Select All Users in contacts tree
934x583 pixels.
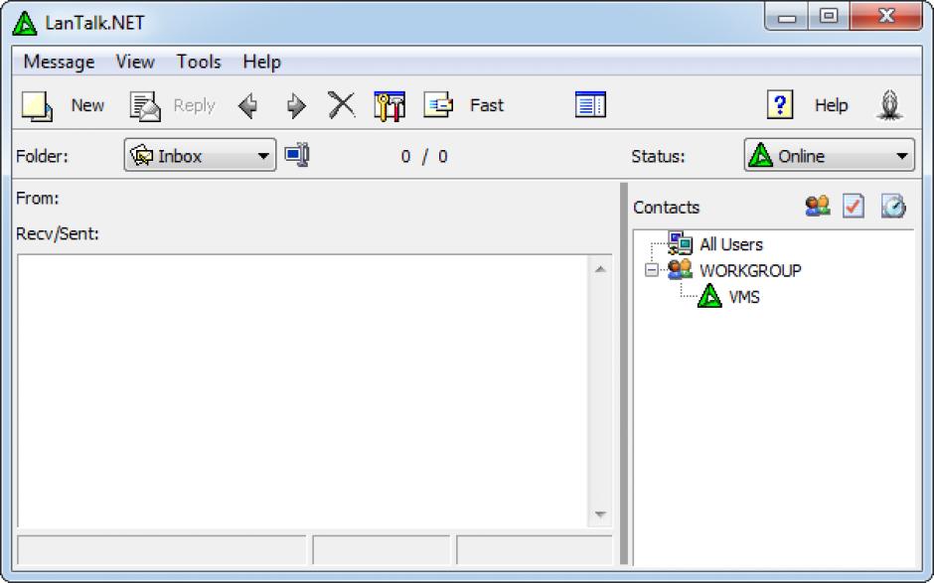point(731,244)
